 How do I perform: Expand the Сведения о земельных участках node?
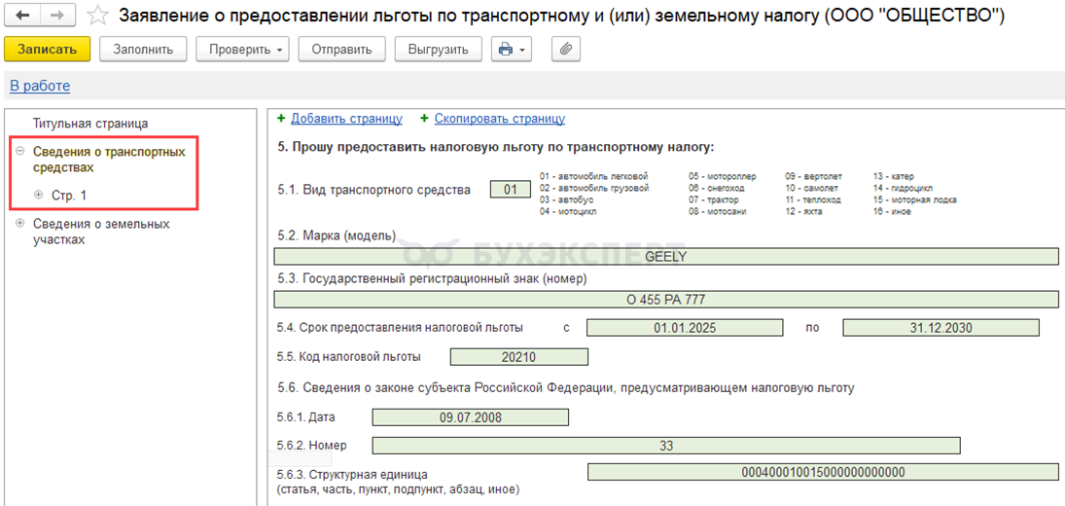tap(20, 224)
